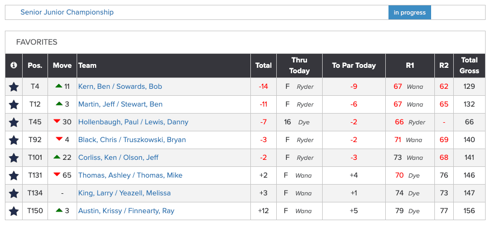Select Hollenbaugh, Paul / Lewis, Danny team
Image resolution: width=491 pixels, height=225 pixels.
133,122
